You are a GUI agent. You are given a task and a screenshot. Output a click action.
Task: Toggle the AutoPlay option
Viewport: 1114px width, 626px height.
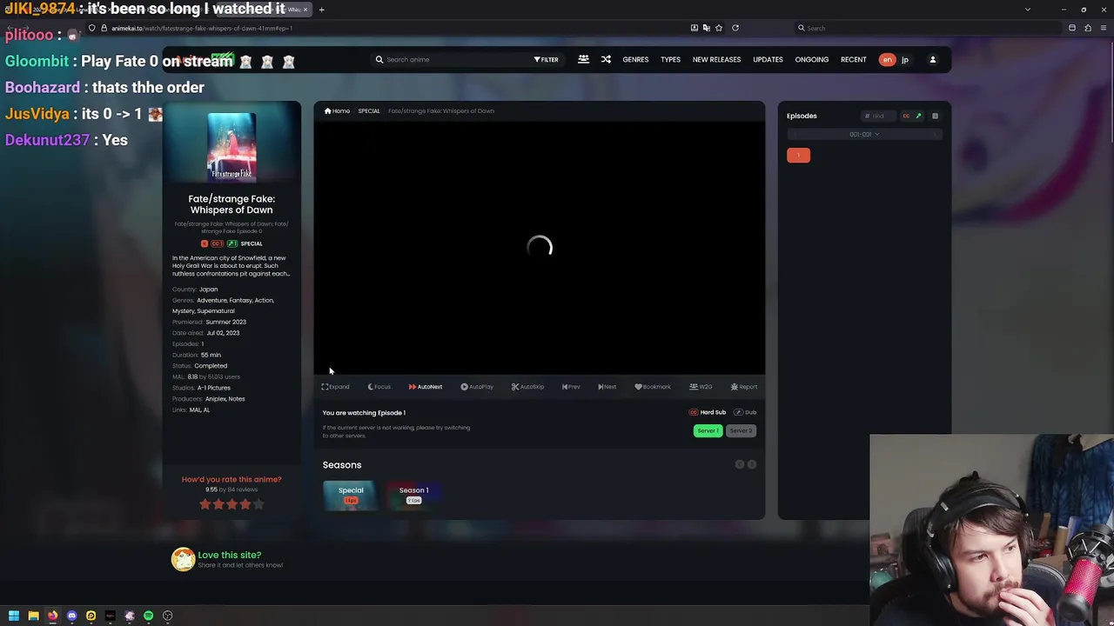pos(477,387)
